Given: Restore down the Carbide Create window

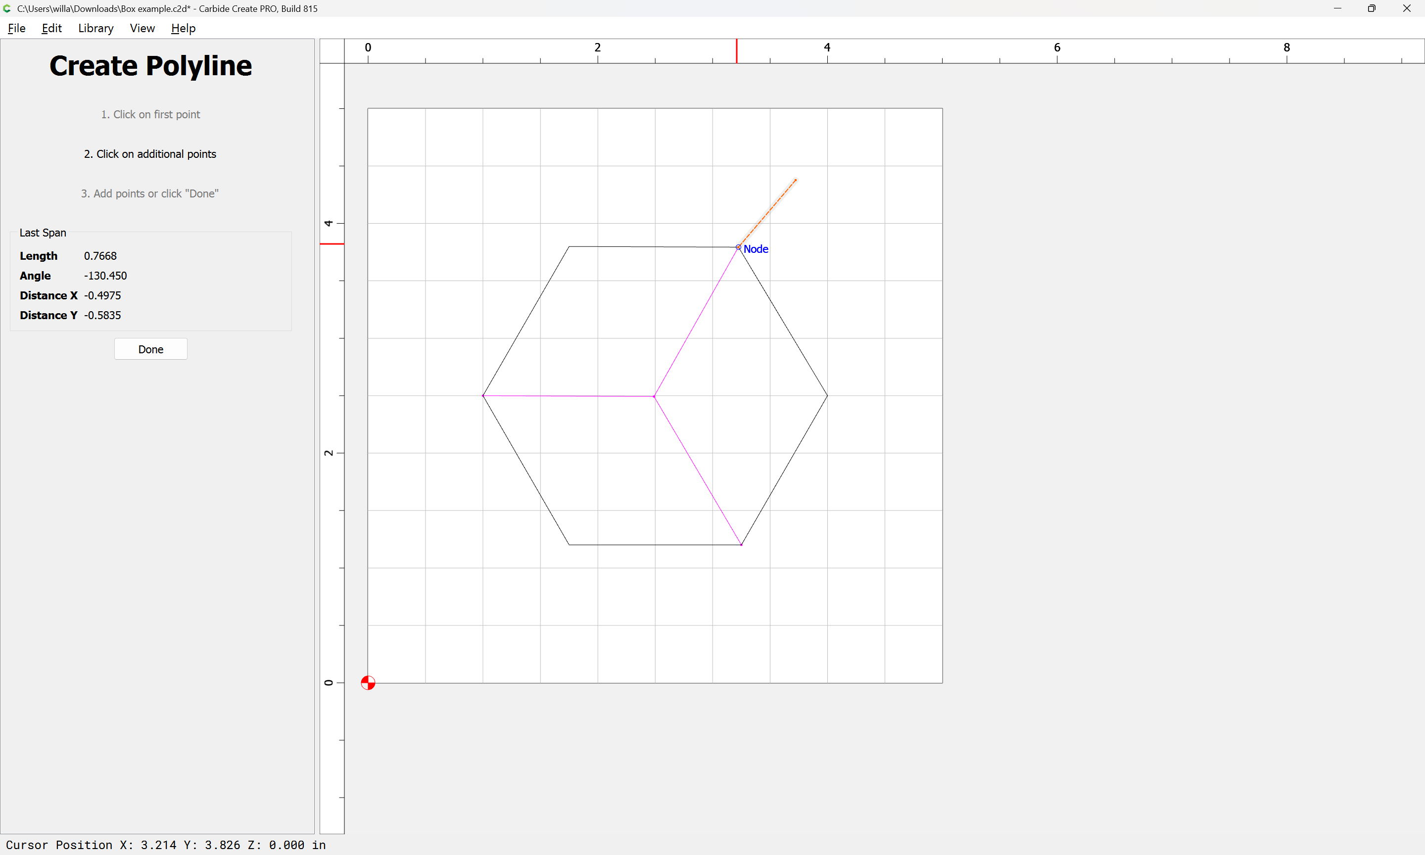Looking at the screenshot, I should pos(1372,8).
